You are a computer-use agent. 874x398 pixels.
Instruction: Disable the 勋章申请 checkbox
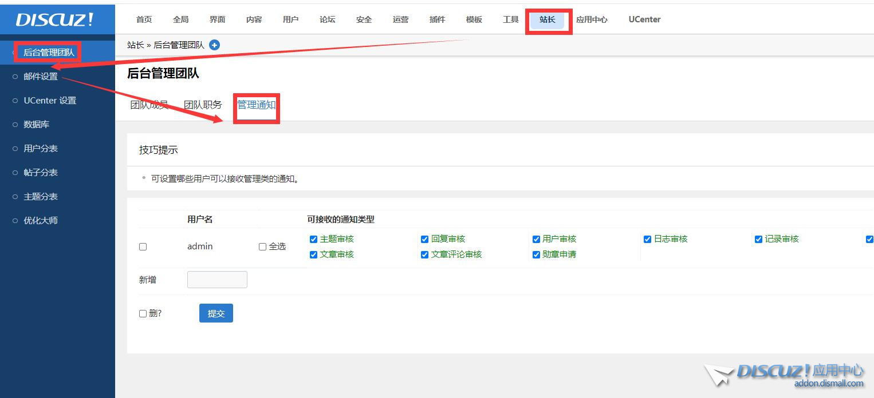click(x=536, y=255)
